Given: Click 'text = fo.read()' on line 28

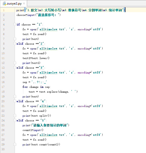Looking at the screenshot, I should point(34,140).
